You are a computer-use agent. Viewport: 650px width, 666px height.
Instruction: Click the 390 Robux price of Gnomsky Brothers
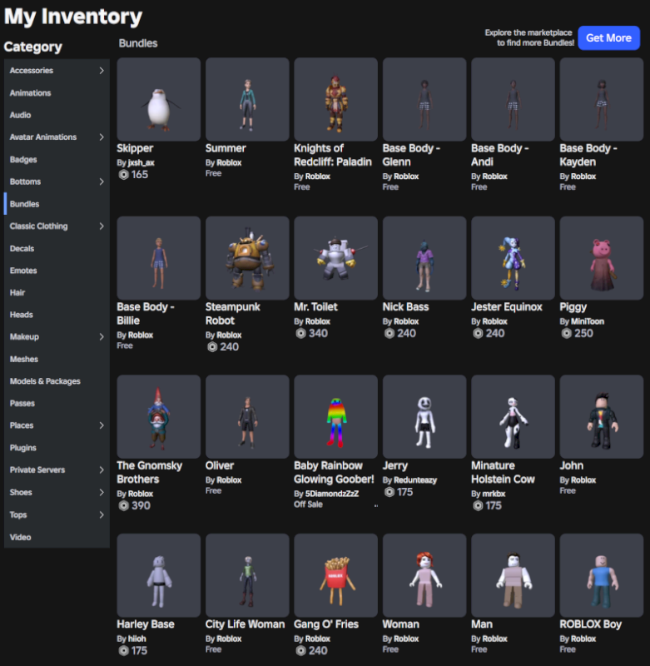[135, 506]
